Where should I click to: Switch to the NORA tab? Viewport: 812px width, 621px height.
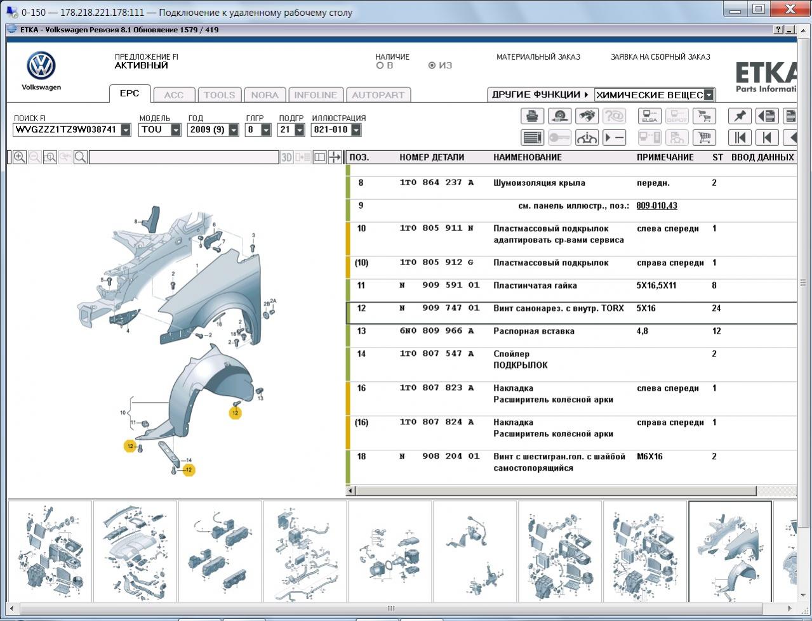click(265, 95)
